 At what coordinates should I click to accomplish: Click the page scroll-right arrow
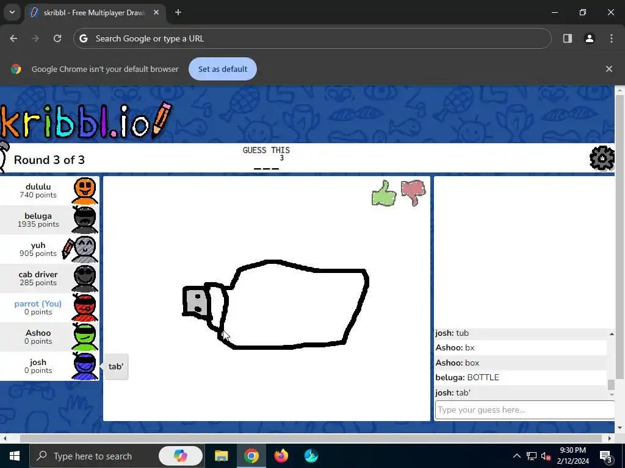tap(609, 438)
